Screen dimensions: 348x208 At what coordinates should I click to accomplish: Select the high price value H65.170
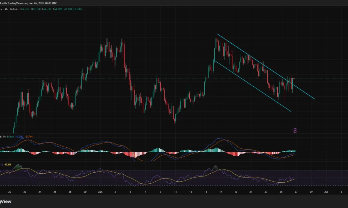(x=35, y=9)
